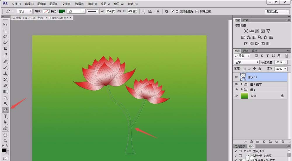The height and width of the screenshot is (161, 292).
Task: Select the Move tool
Action: click(x=5, y=24)
